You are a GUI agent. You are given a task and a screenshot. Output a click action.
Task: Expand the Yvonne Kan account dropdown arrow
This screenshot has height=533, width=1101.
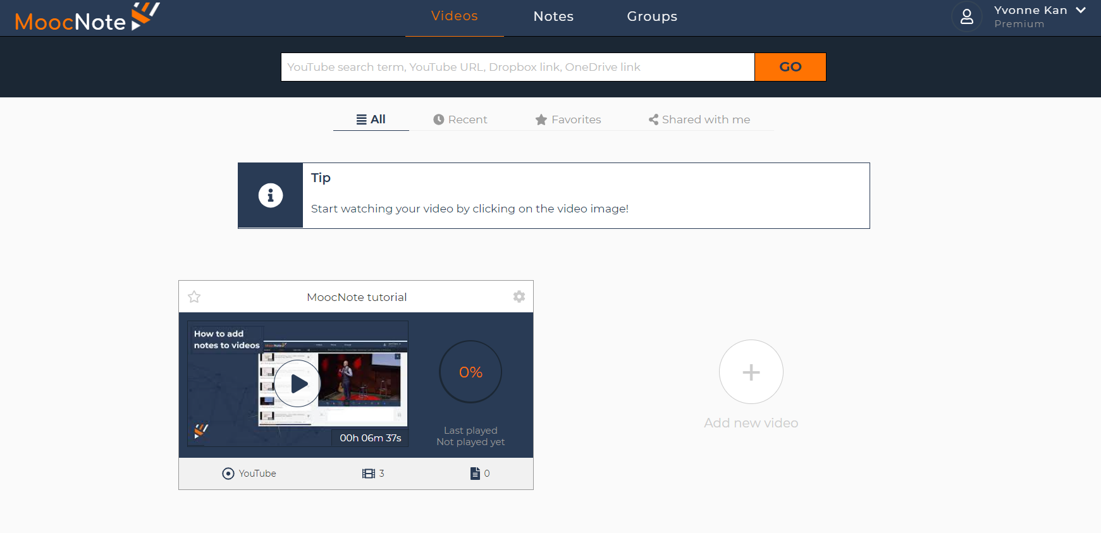tap(1081, 10)
